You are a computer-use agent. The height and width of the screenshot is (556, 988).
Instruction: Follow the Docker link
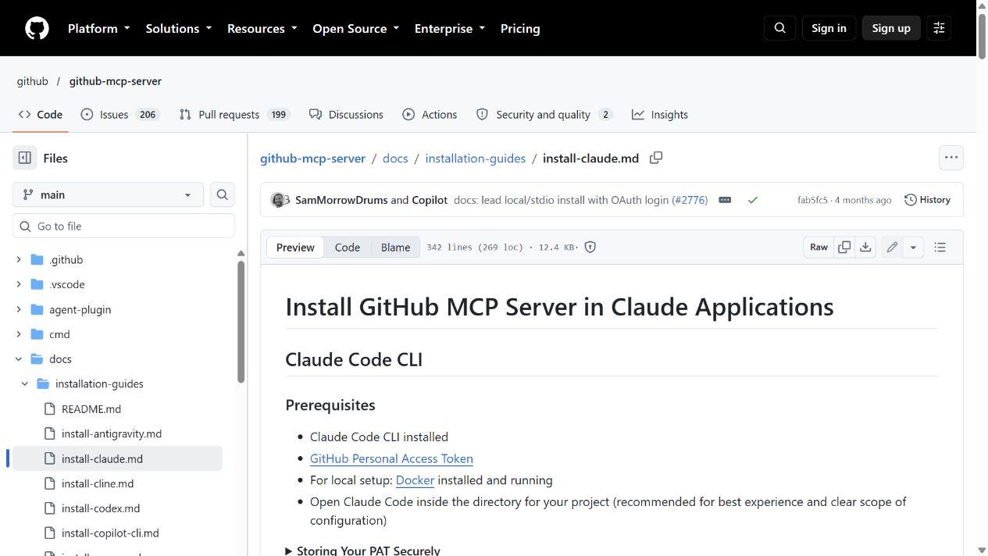click(x=415, y=480)
